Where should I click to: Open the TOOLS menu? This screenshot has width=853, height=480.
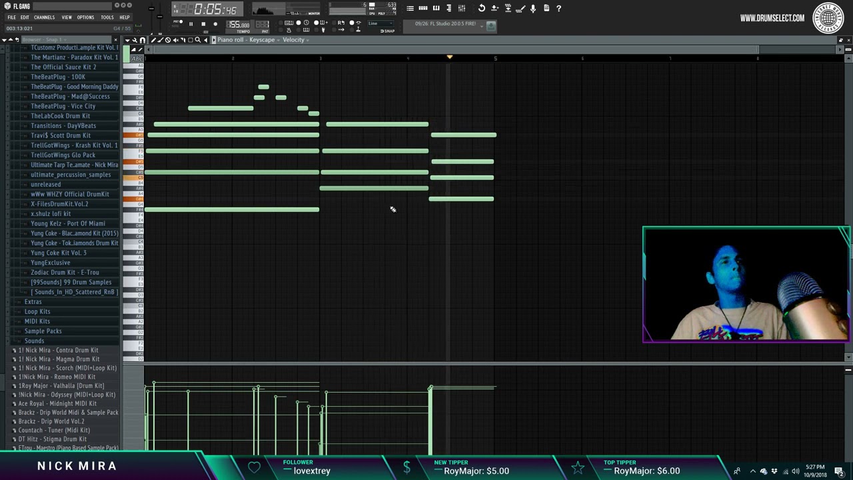107,17
